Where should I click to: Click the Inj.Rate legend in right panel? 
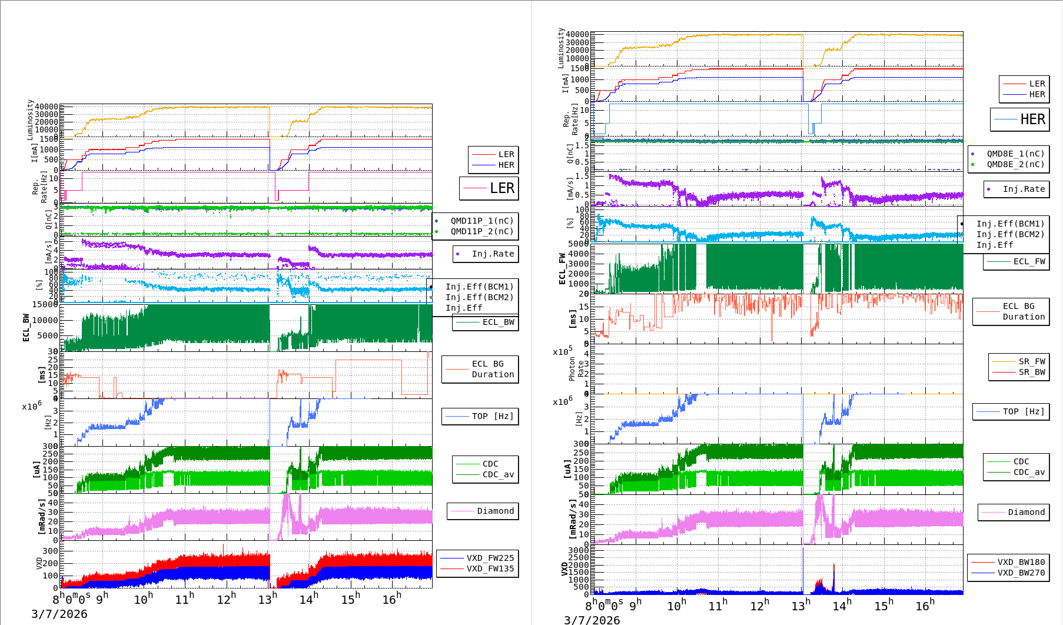1024,189
